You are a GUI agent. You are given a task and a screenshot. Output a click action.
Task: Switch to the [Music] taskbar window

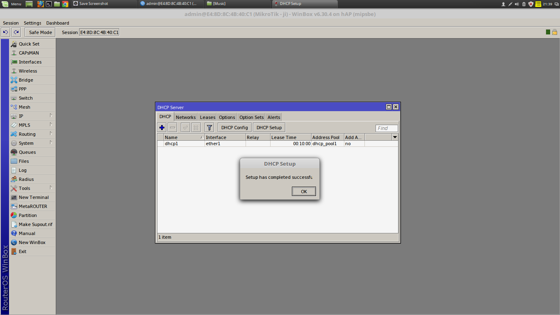click(x=237, y=4)
